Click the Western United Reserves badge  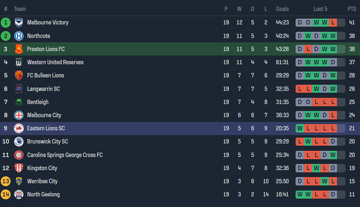(19, 62)
